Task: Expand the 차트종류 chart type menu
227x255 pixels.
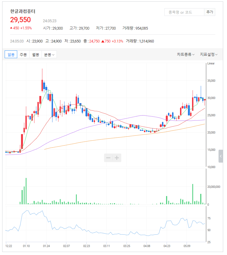Action: click(186, 55)
